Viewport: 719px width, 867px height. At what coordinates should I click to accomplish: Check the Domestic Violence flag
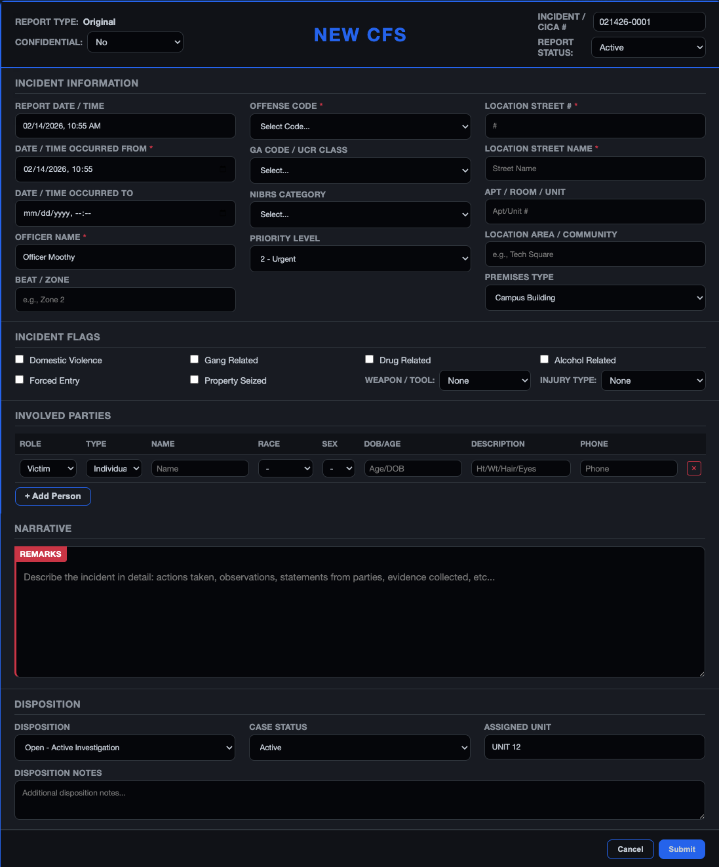click(19, 359)
